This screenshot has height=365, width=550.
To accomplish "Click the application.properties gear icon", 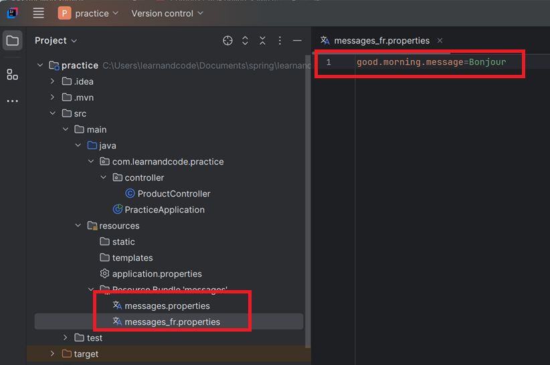I will 104,273.
